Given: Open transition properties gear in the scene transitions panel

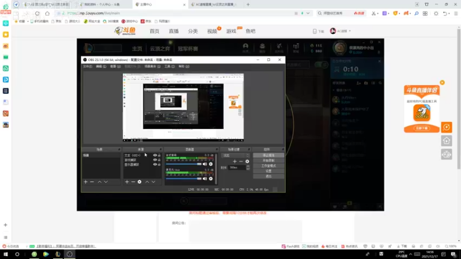Looking at the screenshot, I should click(247, 161).
